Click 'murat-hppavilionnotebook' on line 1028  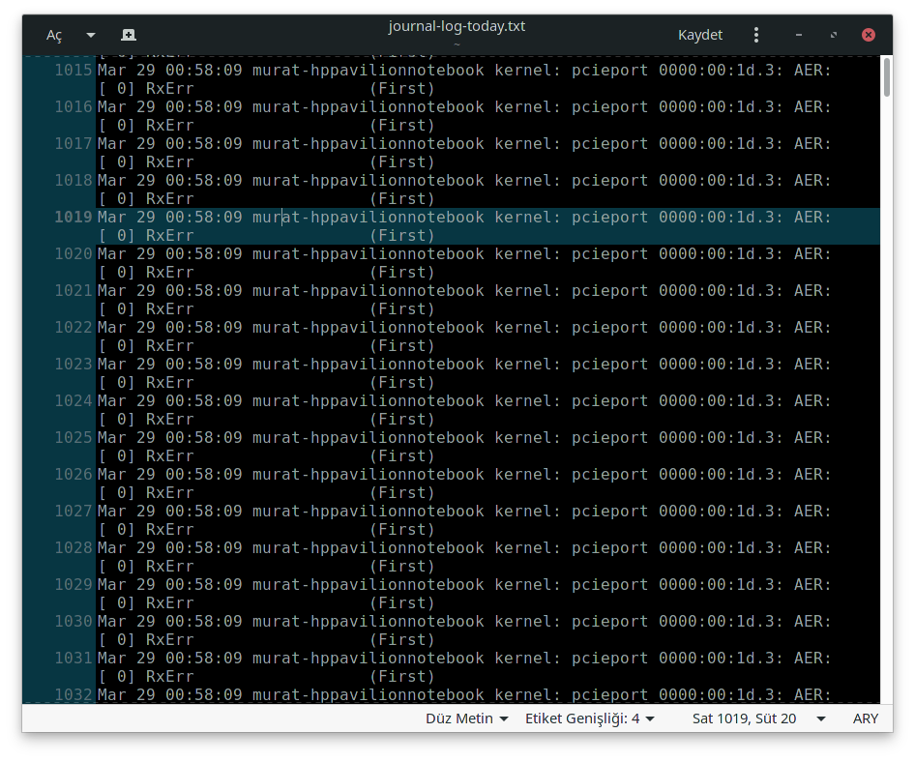pyautogui.click(x=369, y=548)
